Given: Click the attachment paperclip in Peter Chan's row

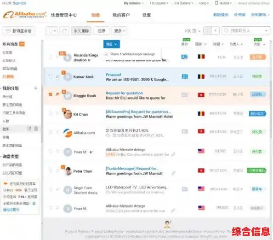Looking at the screenshot, I should point(173,173).
